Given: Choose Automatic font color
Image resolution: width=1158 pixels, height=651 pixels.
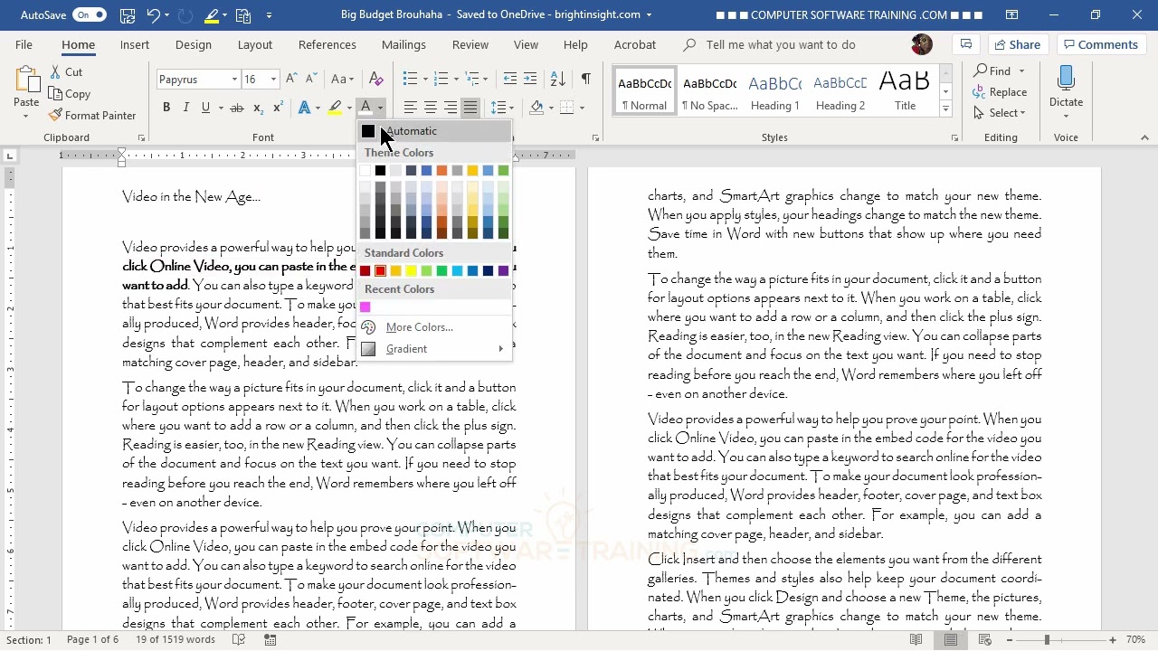Looking at the screenshot, I should click(434, 131).
